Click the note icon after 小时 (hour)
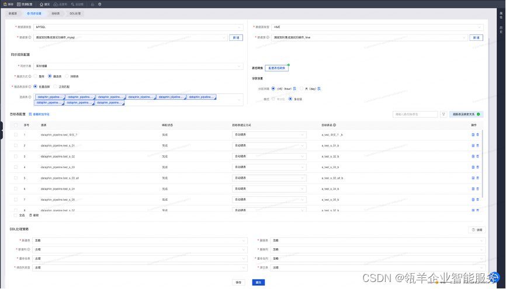The width and height of the screenshot is (506, 289). click(x=294, y=88)
